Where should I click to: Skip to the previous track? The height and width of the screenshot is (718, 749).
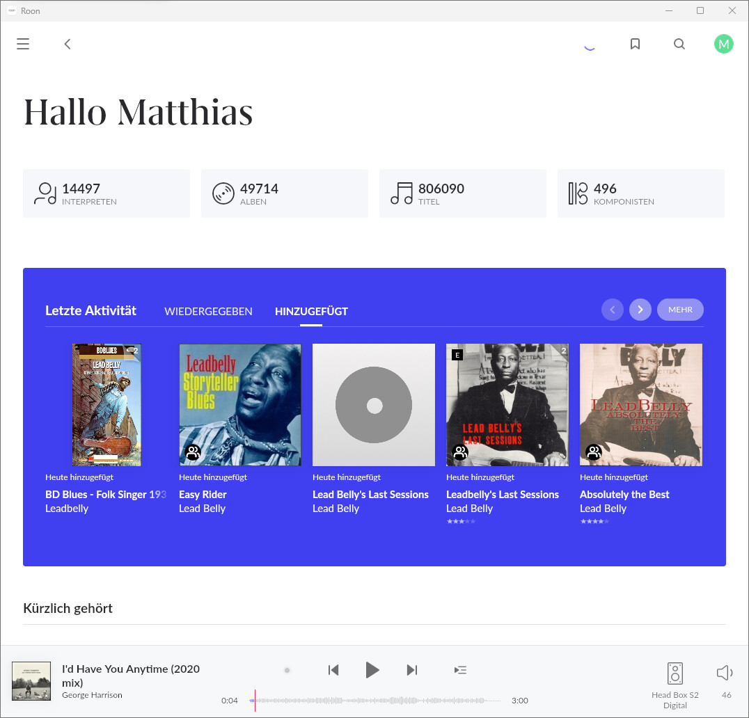click(x=333, y=670)
